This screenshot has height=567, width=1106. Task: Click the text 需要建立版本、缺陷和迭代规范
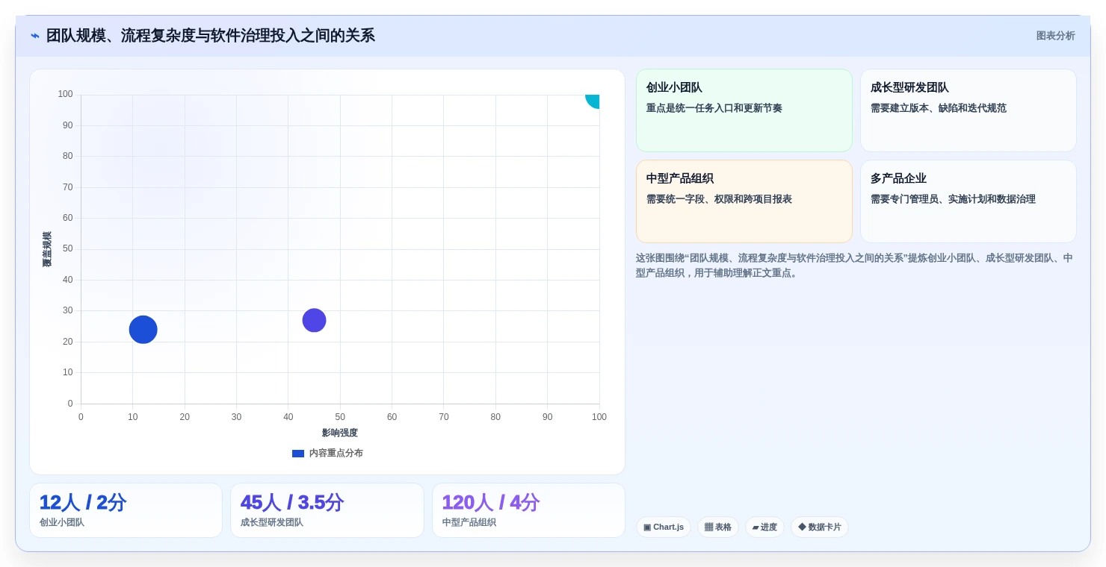939,108
